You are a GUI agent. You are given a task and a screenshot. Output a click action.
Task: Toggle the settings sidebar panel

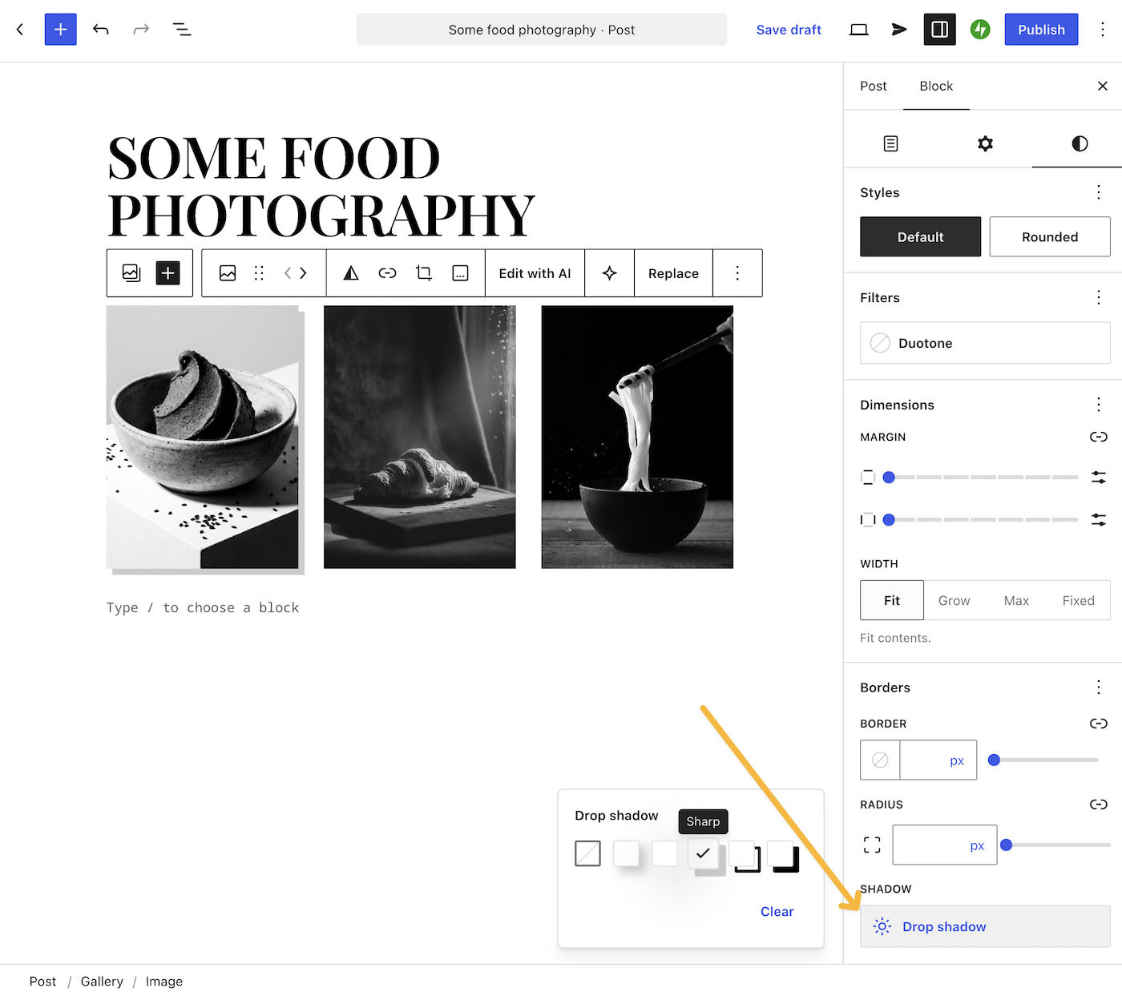tap(939, 30)
